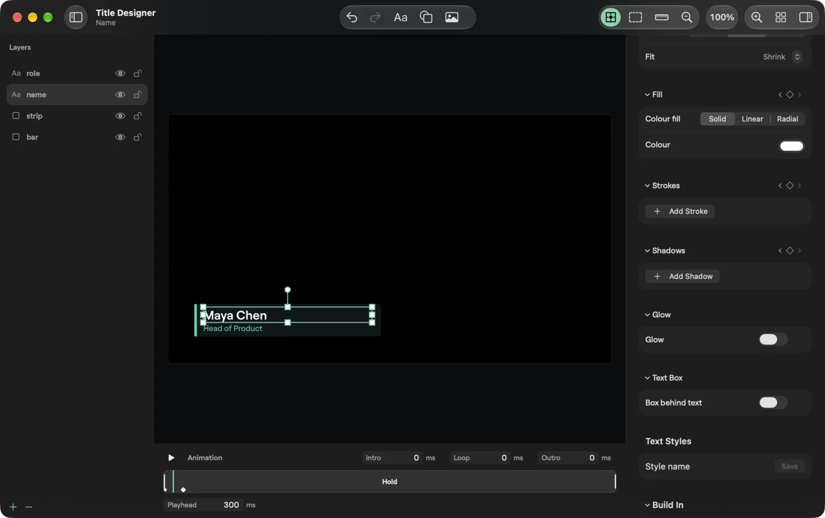Click the lock icon on bar layer

[x=138, y=137]
